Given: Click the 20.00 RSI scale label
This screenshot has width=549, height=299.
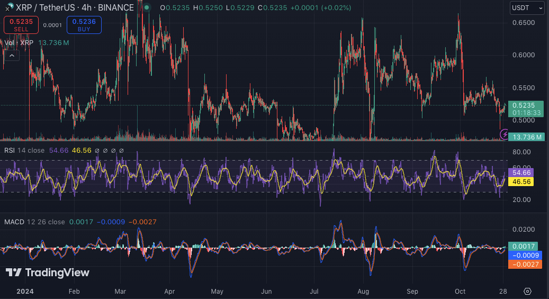Looking at the screenshot, I should (521, 200).
